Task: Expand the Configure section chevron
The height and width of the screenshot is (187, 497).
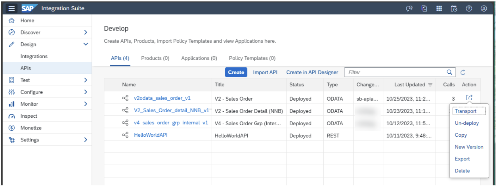Action: pos(86,92)
